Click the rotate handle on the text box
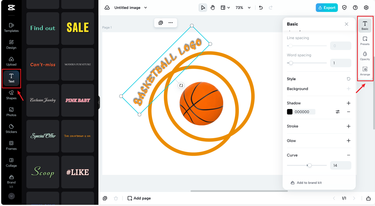 point(181,85)
